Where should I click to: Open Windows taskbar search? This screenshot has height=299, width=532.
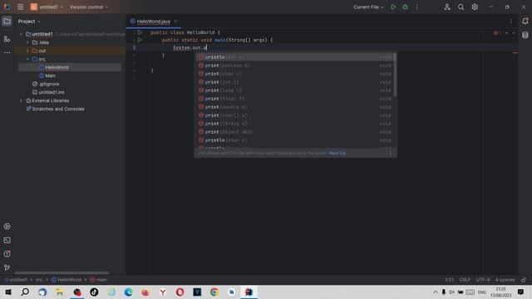25,292
